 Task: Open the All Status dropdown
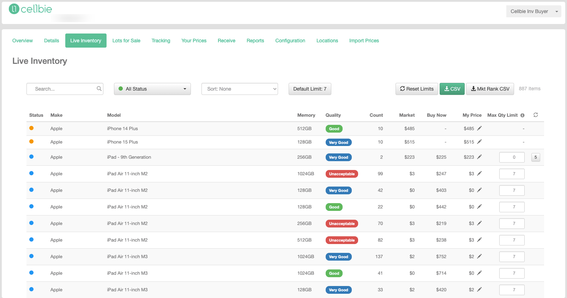(152, 89)
